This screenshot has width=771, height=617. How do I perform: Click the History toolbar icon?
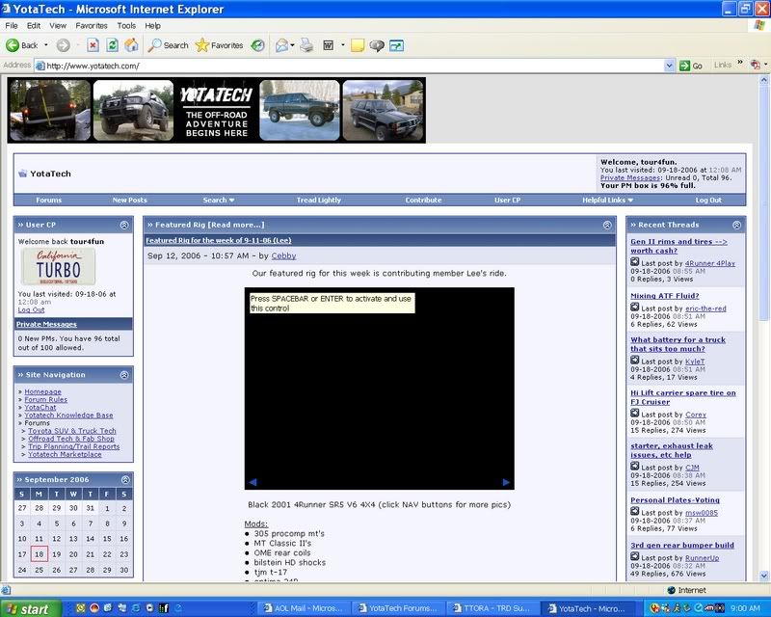point(258,45)
